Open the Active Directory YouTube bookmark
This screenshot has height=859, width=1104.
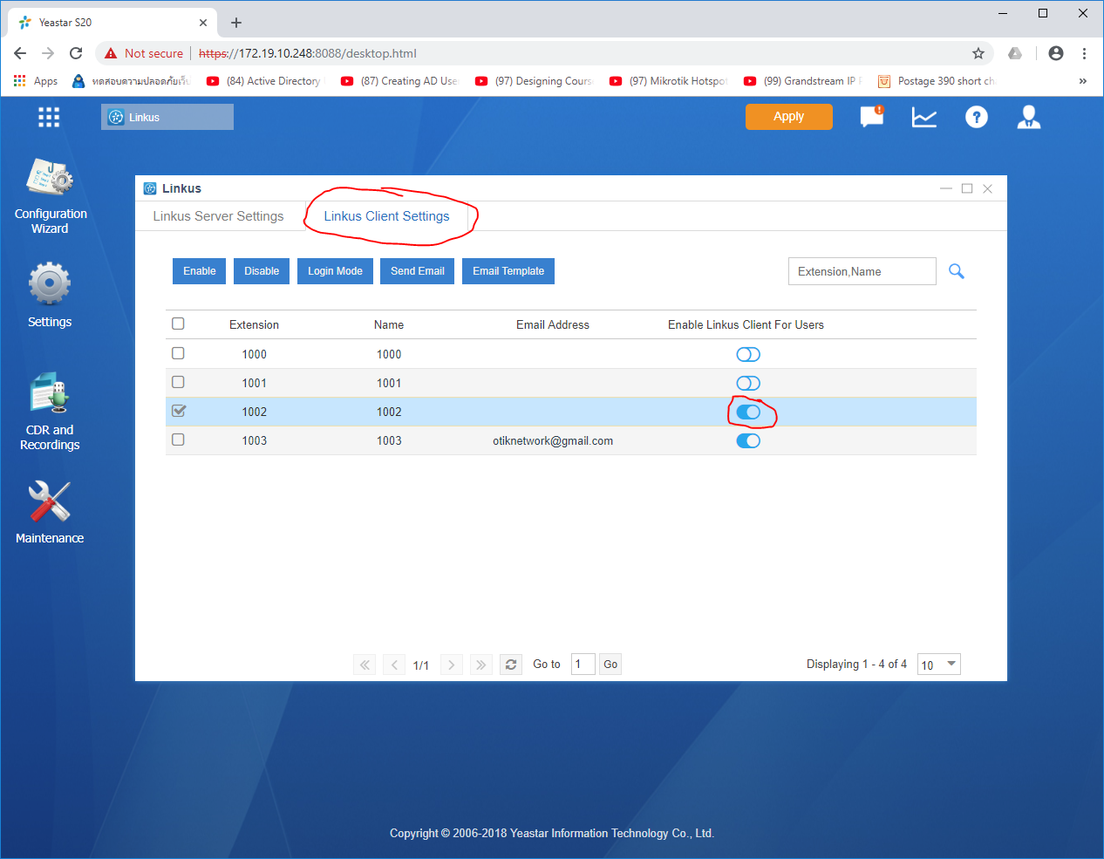click(264, 81)
